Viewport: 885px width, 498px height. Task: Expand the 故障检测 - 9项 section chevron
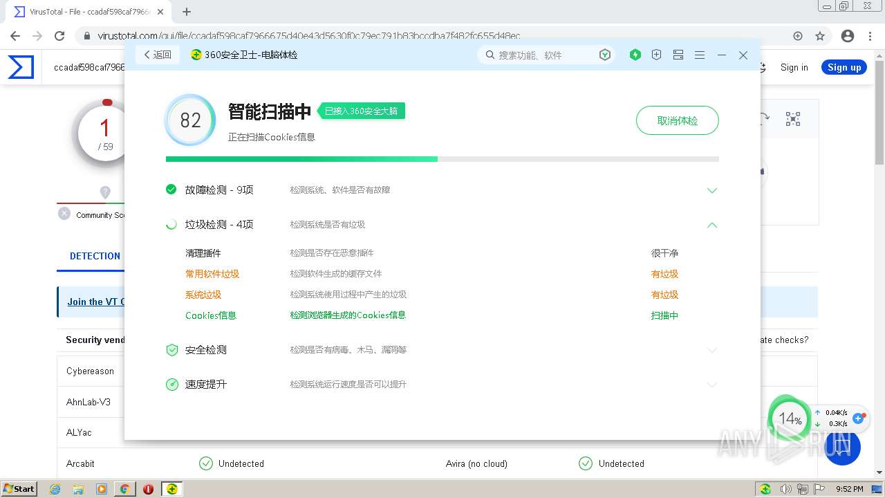point(712,190)
